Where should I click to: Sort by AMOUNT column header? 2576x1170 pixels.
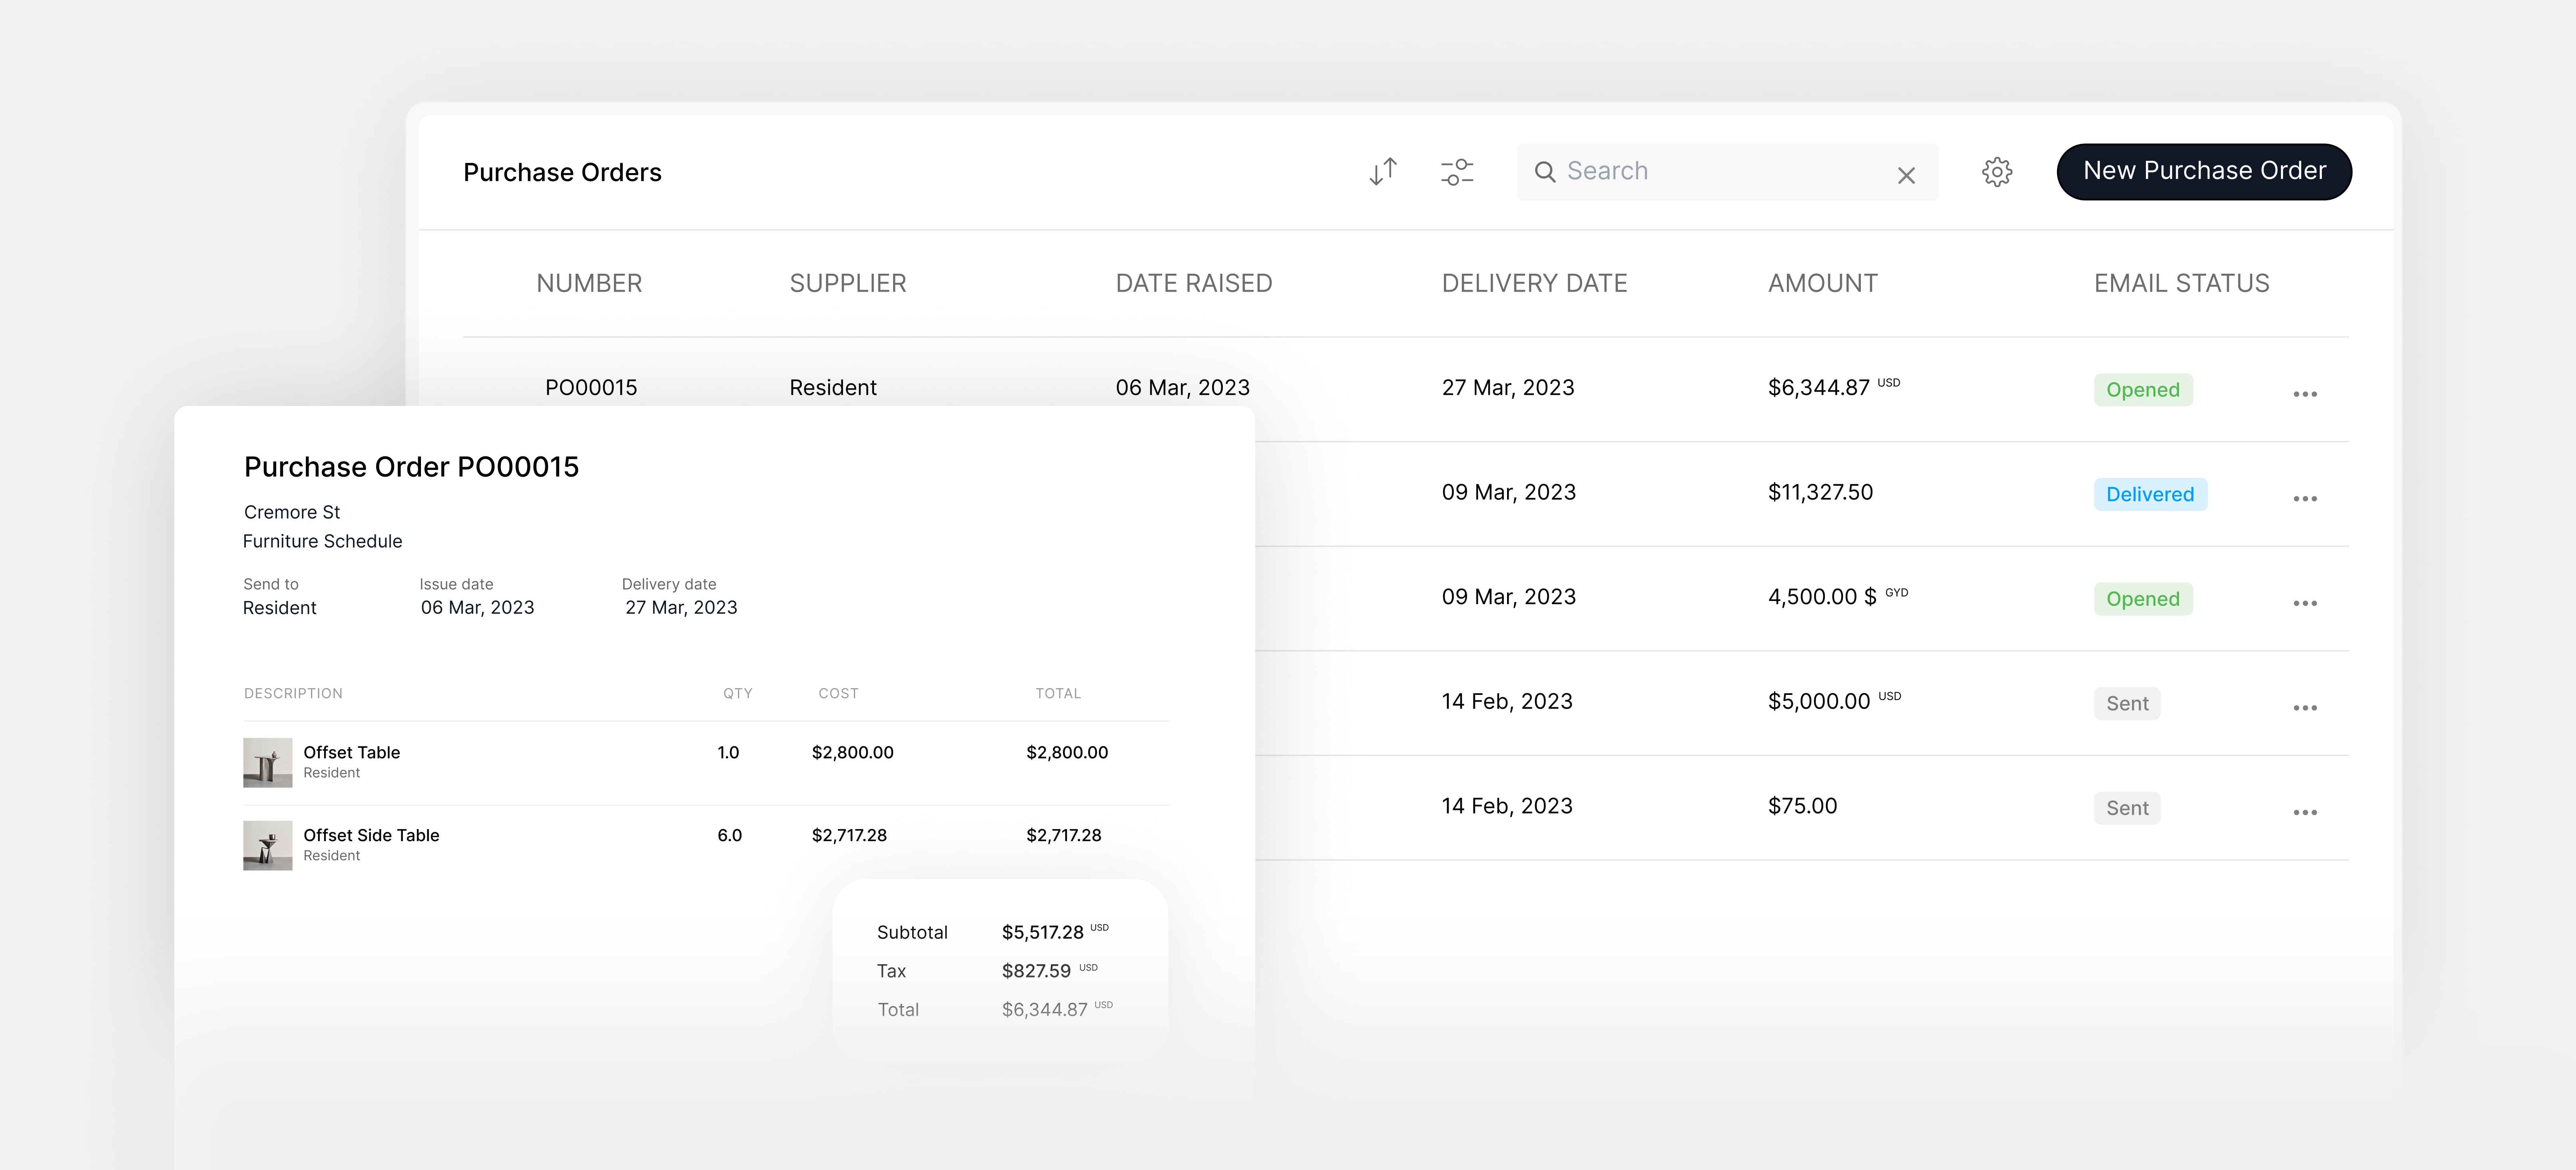(x=1823, y=284)
